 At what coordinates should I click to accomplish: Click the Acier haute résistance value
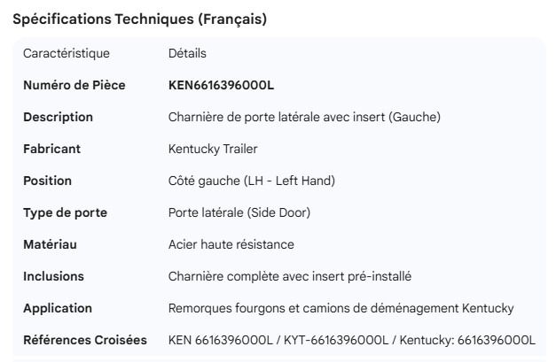[x=231, y=244]
